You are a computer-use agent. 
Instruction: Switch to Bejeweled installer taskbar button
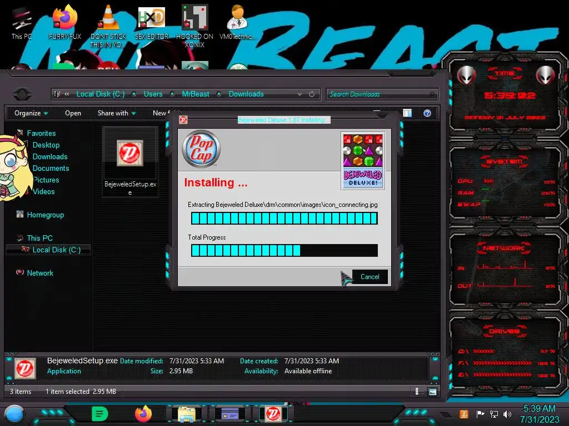[x=273, y=414]
